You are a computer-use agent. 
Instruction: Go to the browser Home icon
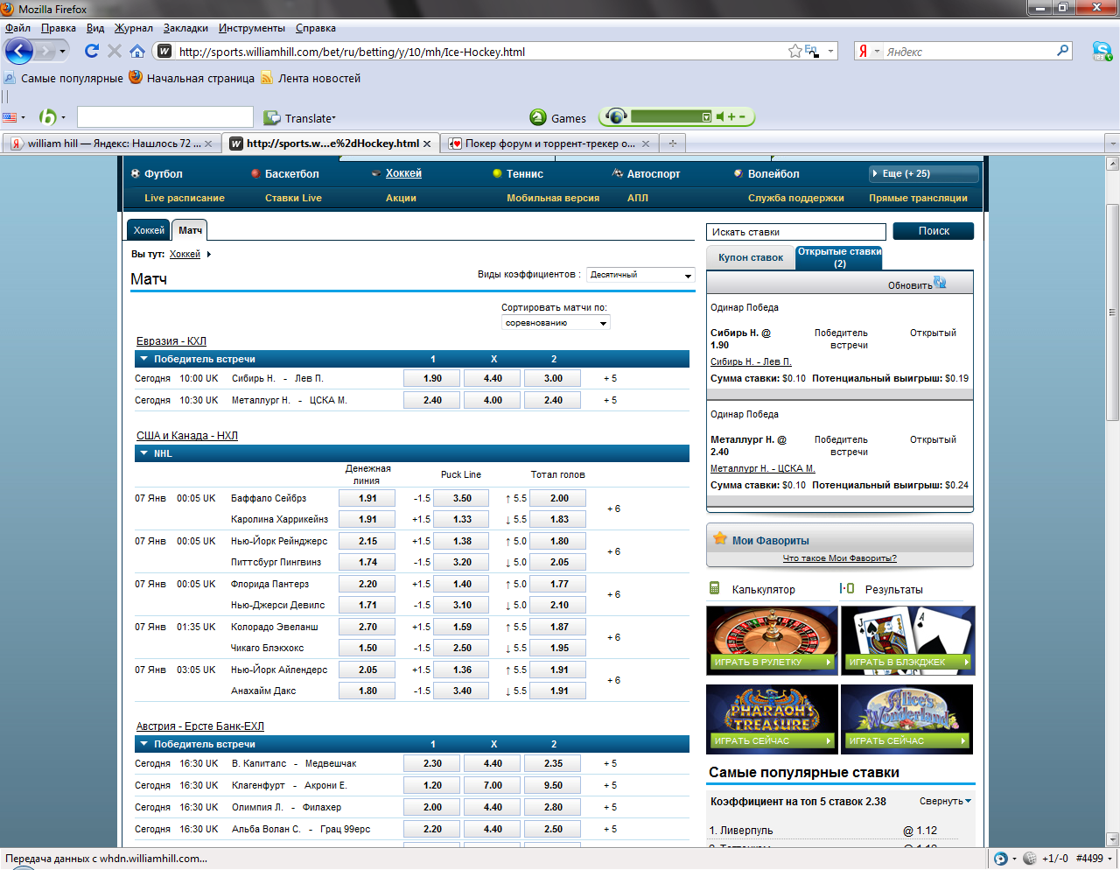click(x=137, y=51)
